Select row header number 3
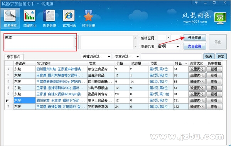The width and height of the screenshot is (231, 146). click(9, 82)
